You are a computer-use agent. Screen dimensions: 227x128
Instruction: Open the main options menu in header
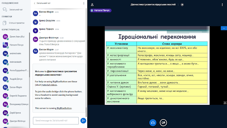tap(222, 5)
